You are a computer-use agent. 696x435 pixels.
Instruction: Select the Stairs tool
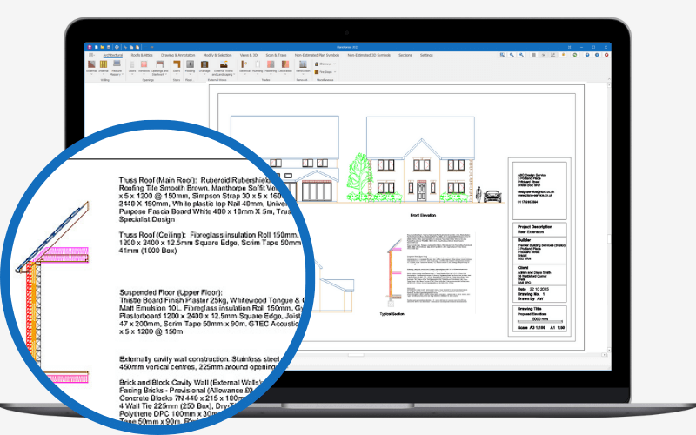tap(177, 66)
